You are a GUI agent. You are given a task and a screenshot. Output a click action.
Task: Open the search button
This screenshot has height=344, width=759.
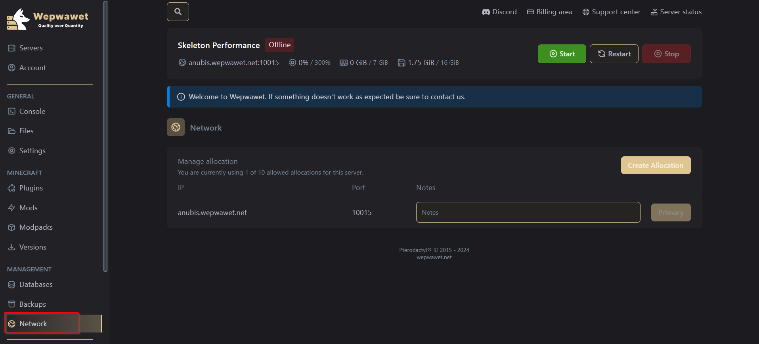(x=178, y=12)
